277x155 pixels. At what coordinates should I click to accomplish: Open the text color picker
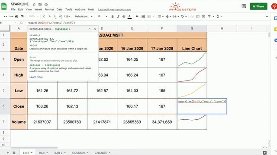pyautogui.click(x=129, y=16)
